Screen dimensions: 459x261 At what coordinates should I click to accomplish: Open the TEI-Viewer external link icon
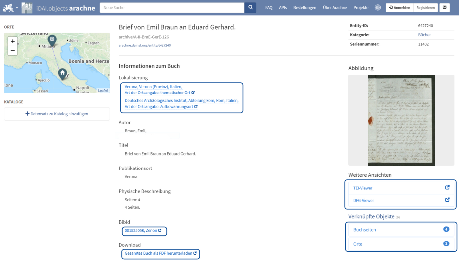point(447,188)
